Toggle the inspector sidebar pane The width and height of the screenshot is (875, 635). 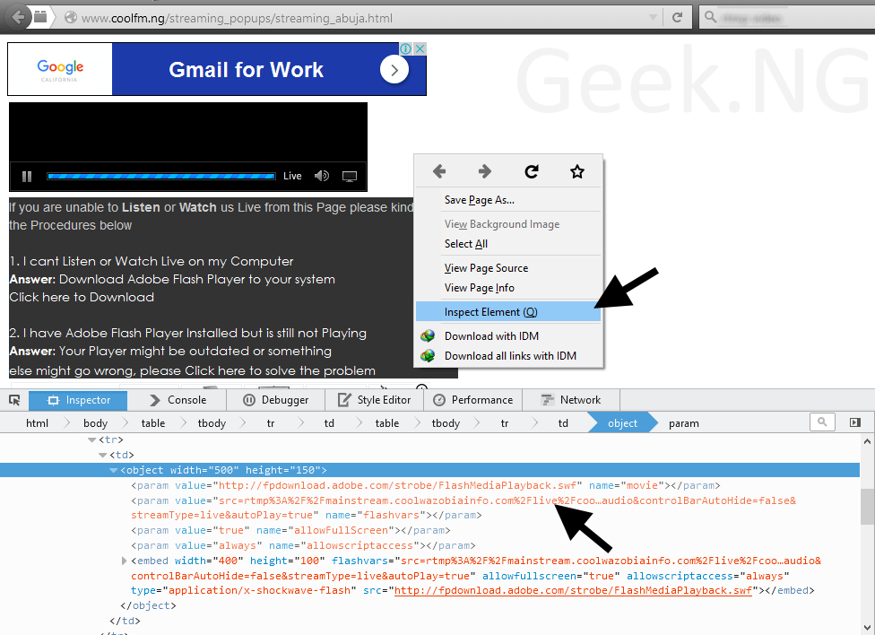(x=855, y=422)
